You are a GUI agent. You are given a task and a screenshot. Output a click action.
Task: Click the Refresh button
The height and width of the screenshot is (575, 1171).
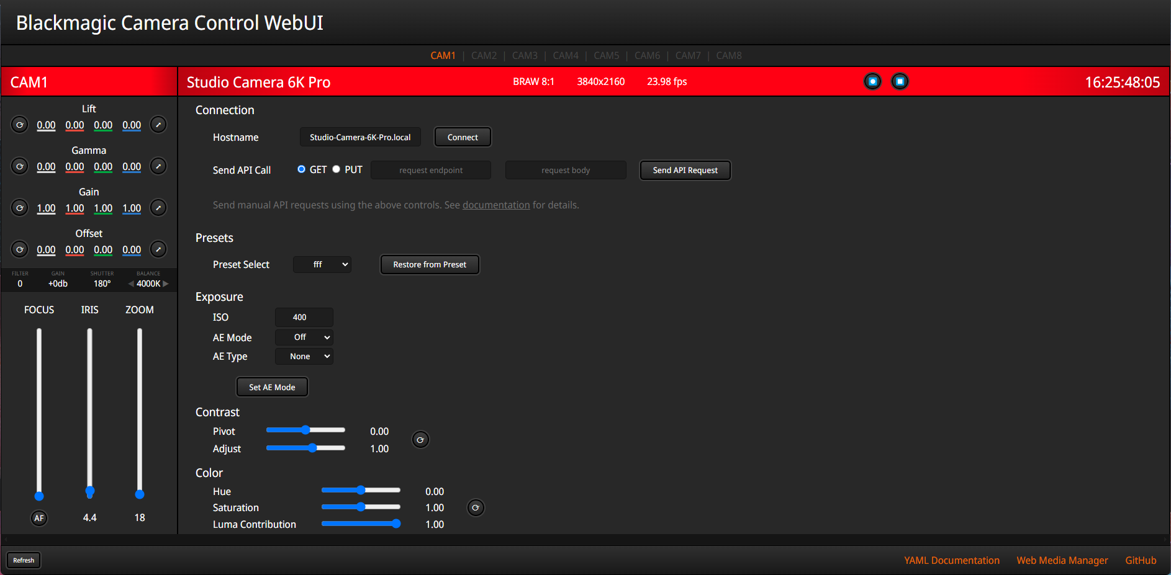click(x=24, y=560)
